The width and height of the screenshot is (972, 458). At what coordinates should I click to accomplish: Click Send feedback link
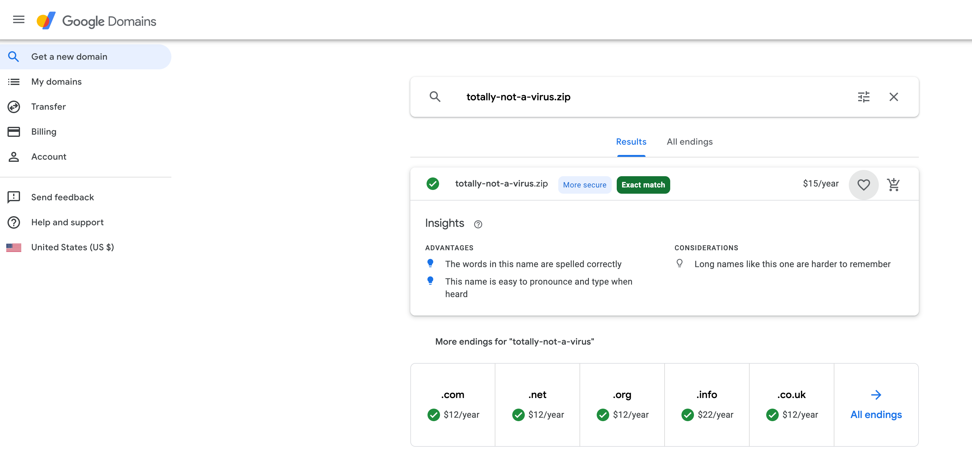[62, 197]
